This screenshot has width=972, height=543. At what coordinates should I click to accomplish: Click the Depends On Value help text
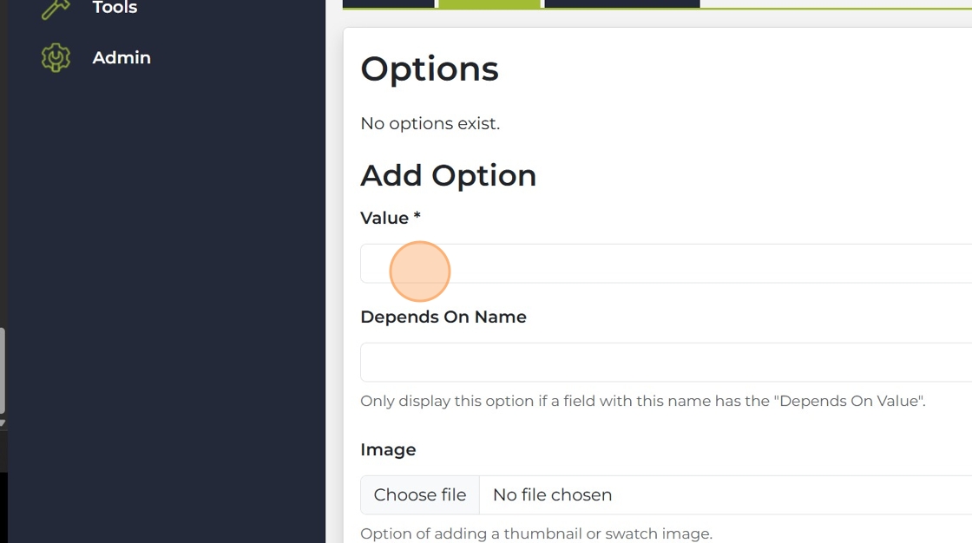(642, 402)
